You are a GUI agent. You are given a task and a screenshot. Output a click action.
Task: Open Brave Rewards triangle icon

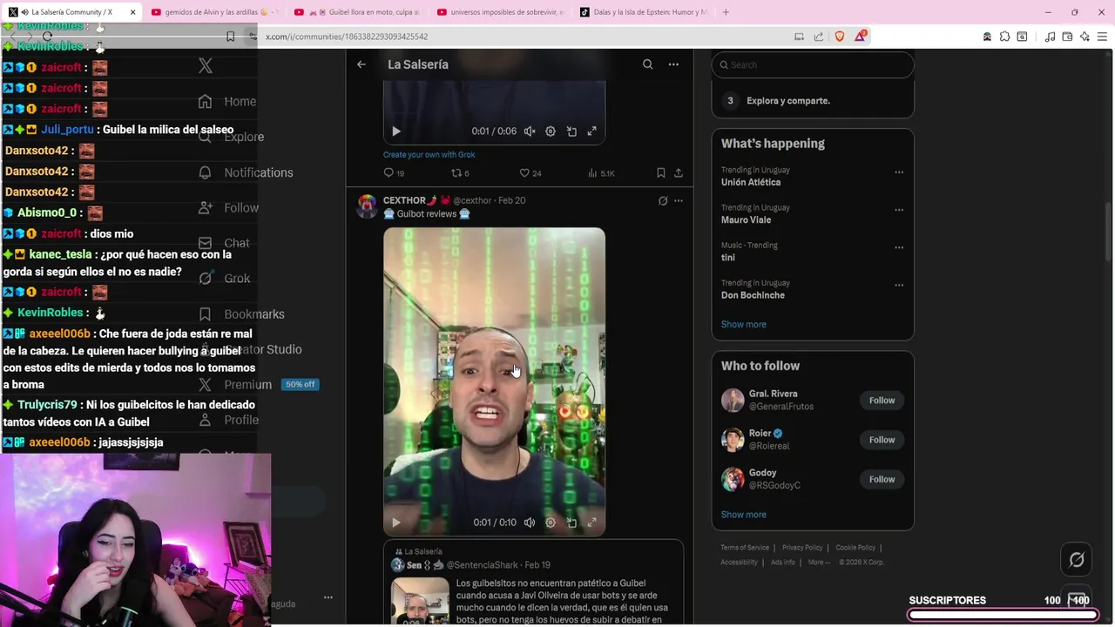(861, 36)
